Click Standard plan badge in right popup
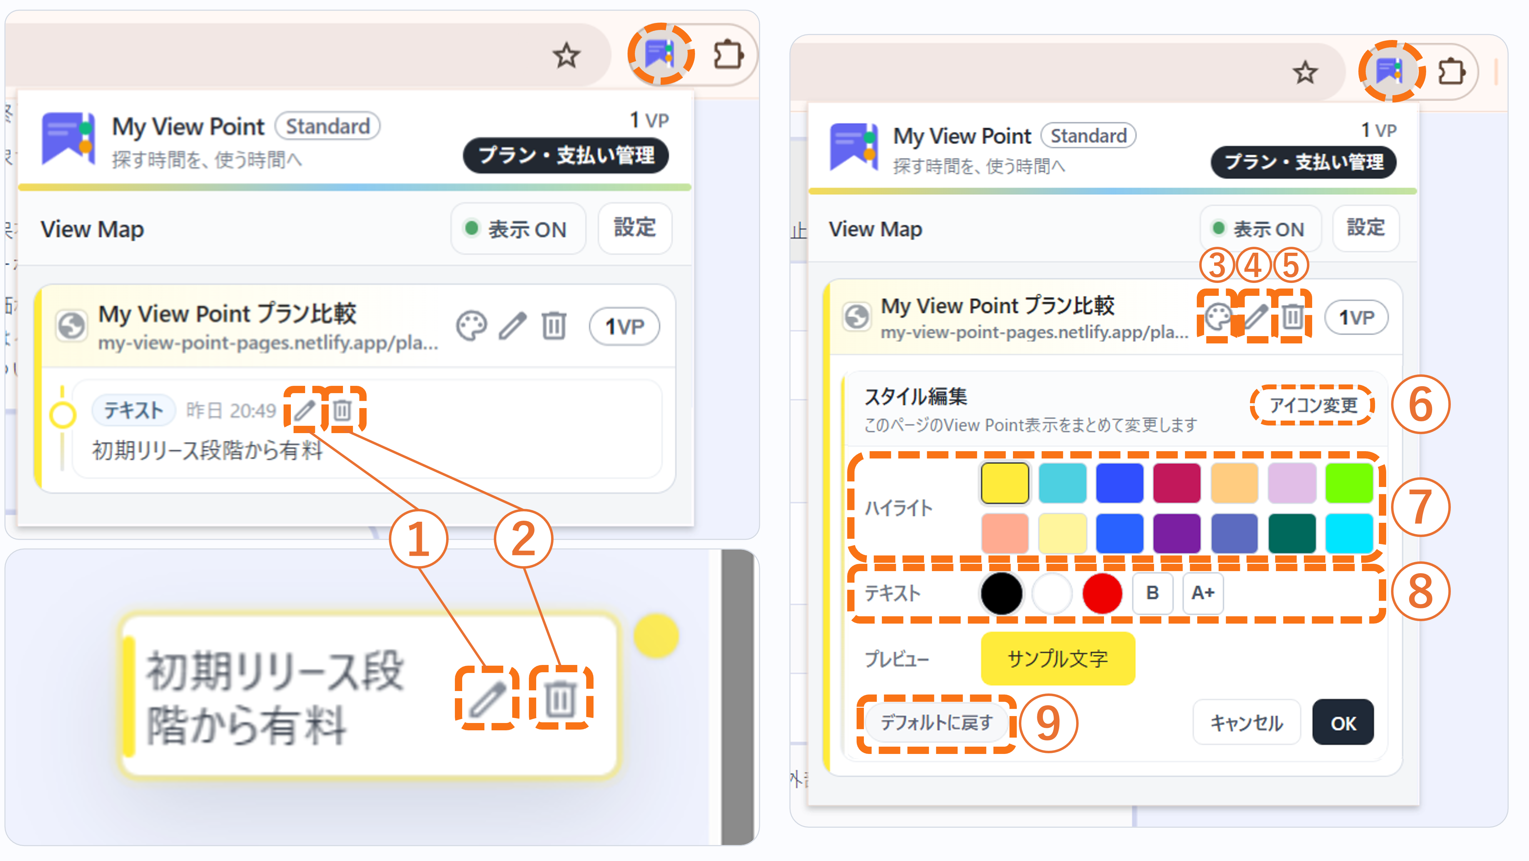This screenshot has width=1529, height=861. 1089,135
